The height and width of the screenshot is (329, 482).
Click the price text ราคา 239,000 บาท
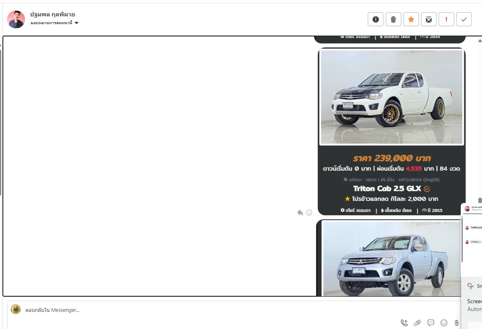point(391,158)
